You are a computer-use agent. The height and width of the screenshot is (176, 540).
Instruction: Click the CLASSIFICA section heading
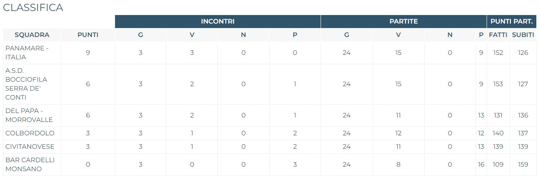click(x=33, y=8)
